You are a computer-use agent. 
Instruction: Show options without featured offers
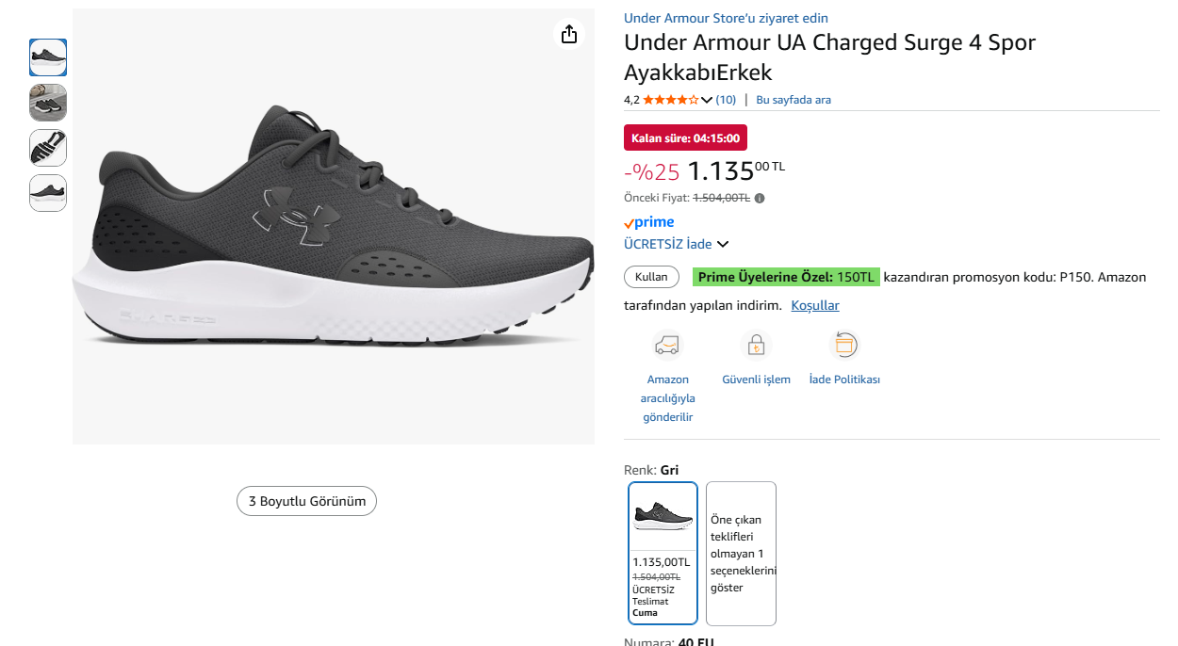(741, 554)
